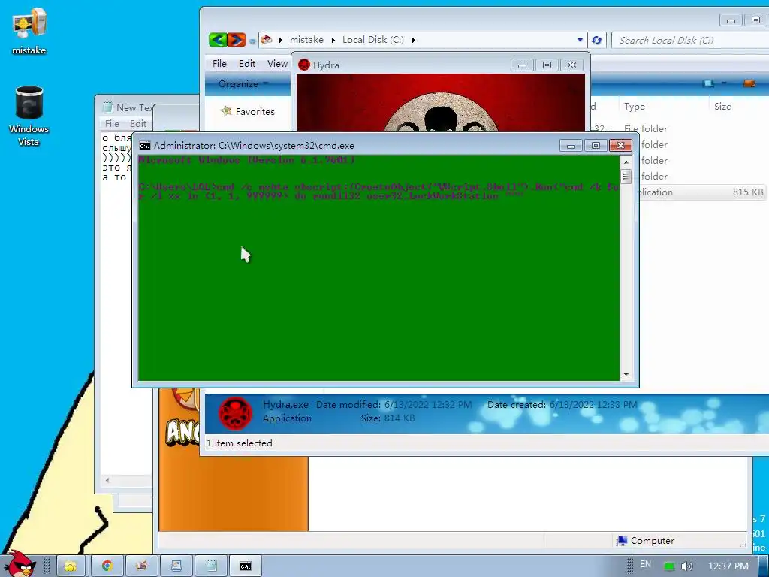Open the Windows Vista recycle bin icon
769x577 pixels.
(29, 116)
